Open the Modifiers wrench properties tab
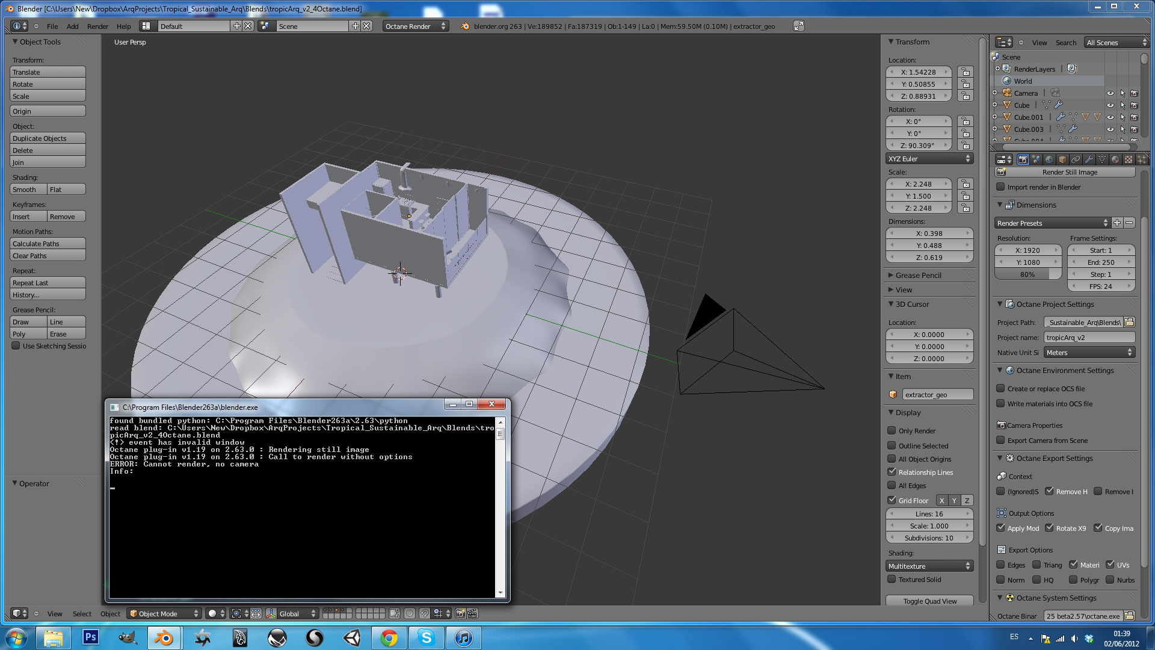 (x=1089, y=159)
